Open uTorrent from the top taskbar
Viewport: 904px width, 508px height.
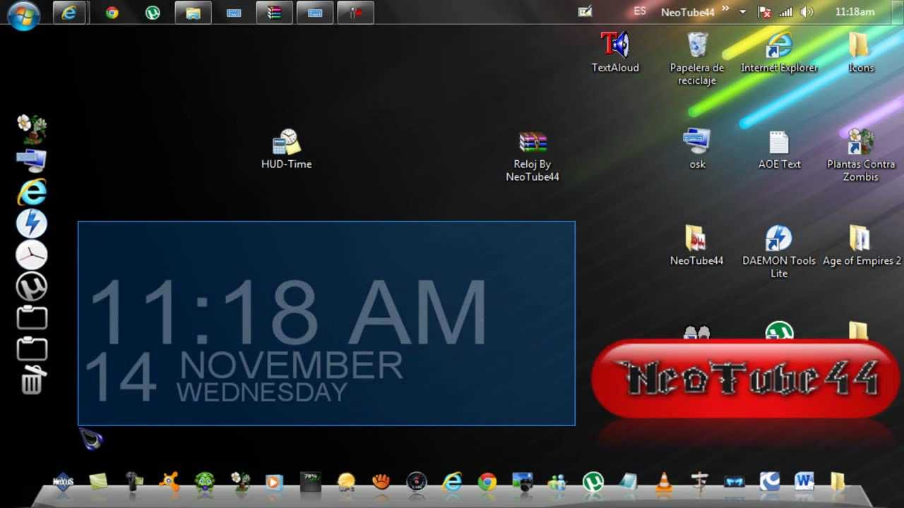[x=153, y=13]
